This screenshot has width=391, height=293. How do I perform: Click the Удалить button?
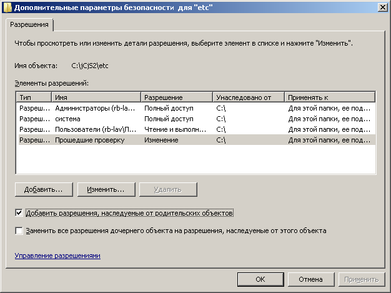pos(168,189)
